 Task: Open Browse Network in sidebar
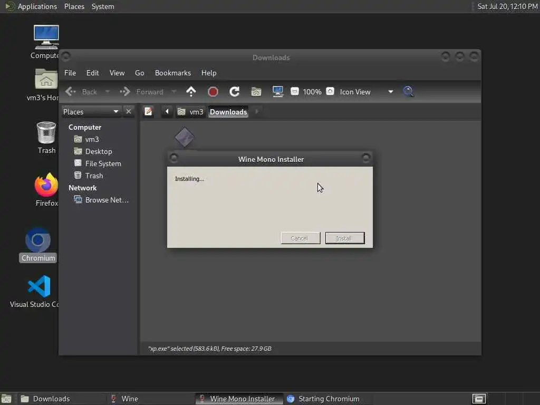pyautogui.click(x=102, y=200)
